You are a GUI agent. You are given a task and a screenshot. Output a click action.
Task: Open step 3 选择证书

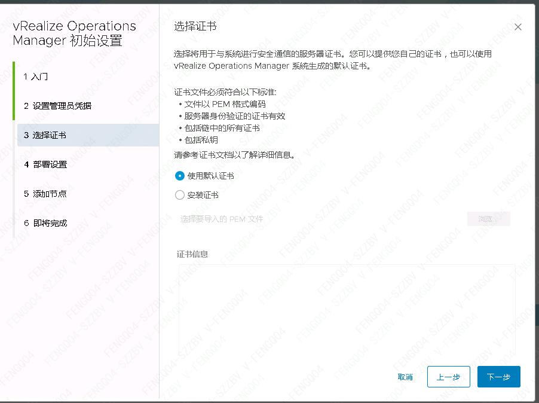point(88,135)
